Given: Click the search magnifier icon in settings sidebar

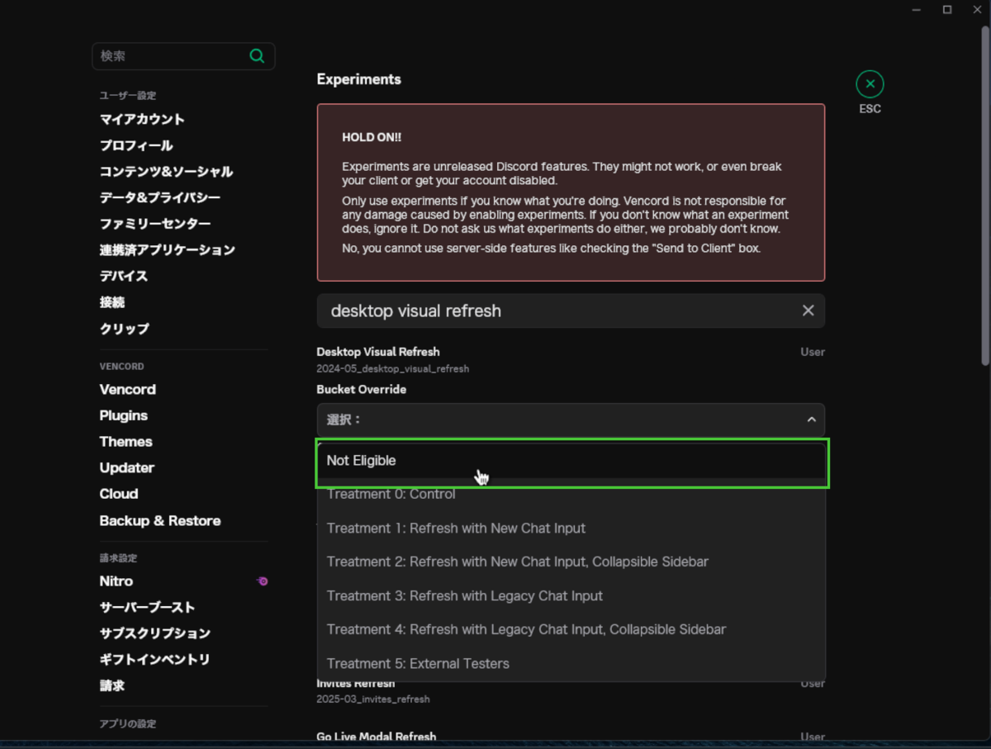Looking at the screenshot, I should pos(257,56).
